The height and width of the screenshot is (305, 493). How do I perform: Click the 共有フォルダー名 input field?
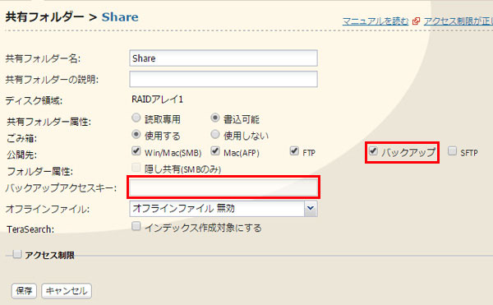[x=223, y=58]
